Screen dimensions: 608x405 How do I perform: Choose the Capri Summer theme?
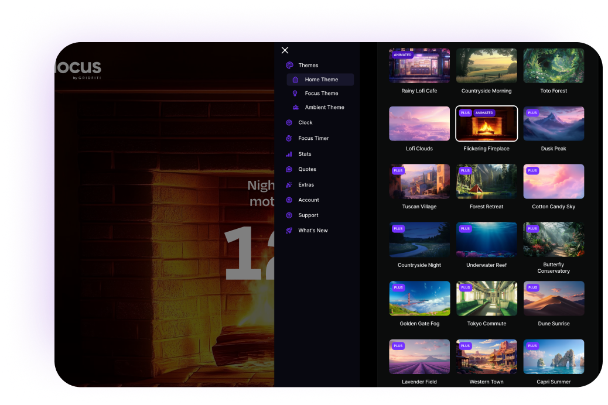click(554, 356)
